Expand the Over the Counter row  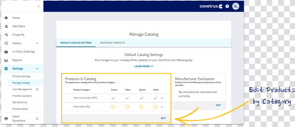162,98
